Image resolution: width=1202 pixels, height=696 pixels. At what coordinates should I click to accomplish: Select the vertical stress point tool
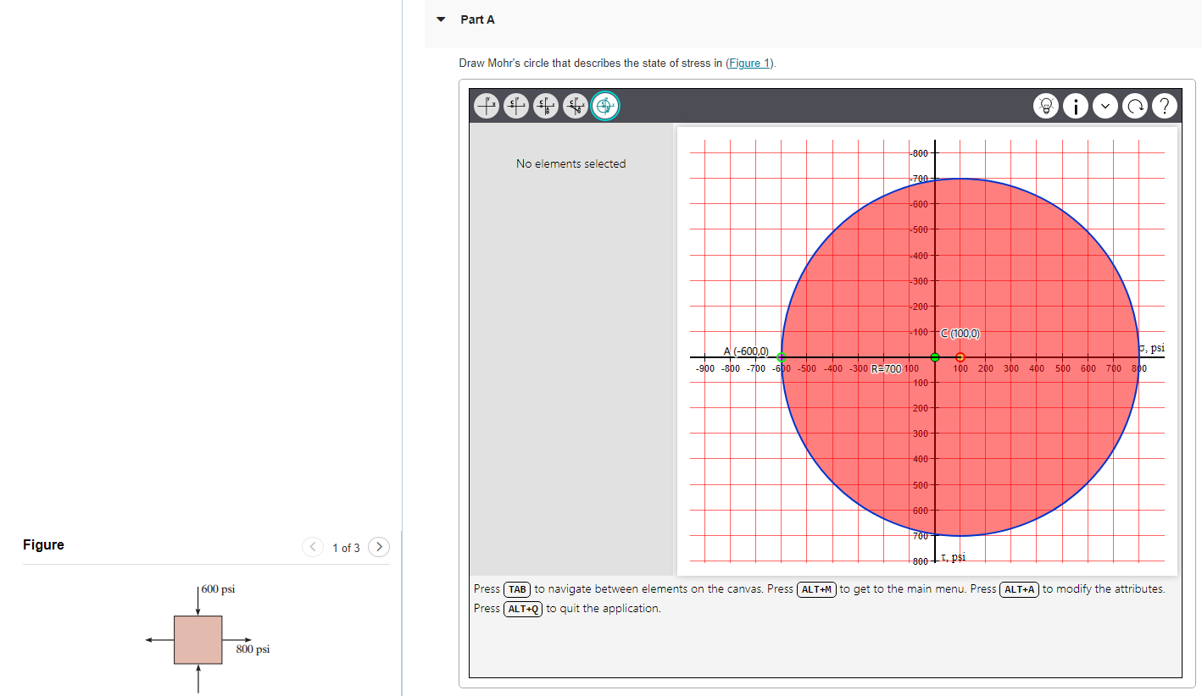click(545, 105)
